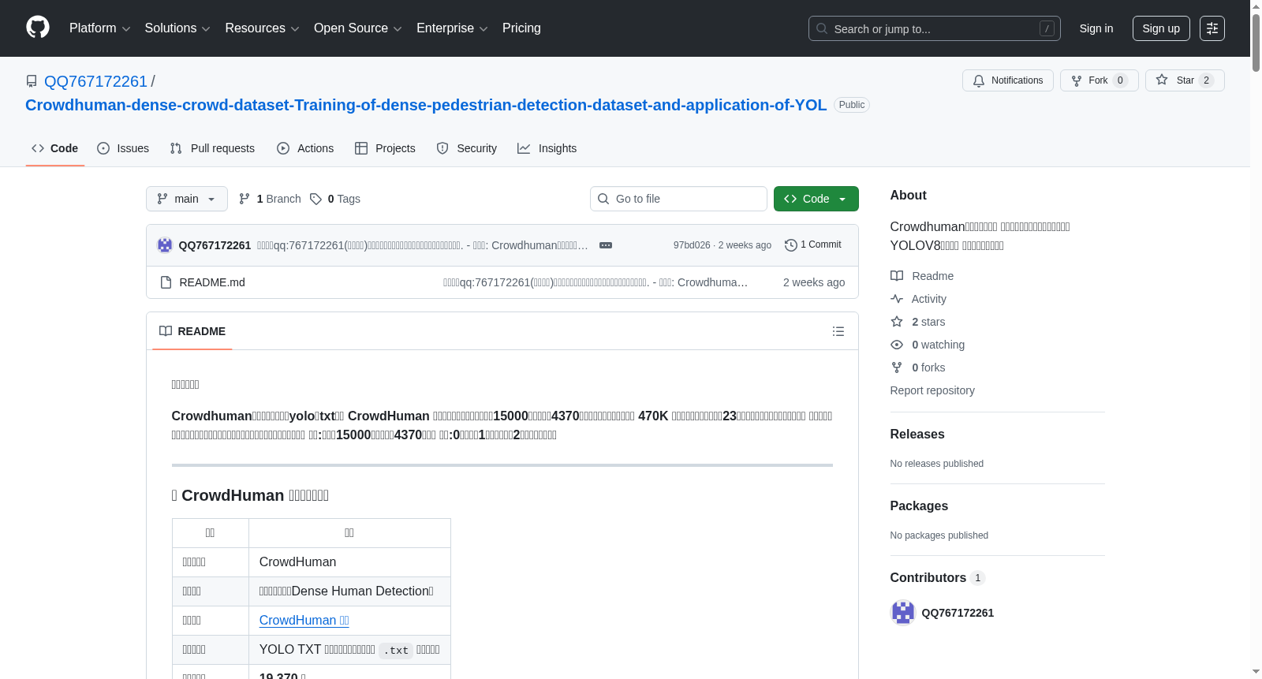Screen dimensions: 1262x679
Task: Switch to the Issues tab
Action: pyautogui.click(x=123, y=148)
